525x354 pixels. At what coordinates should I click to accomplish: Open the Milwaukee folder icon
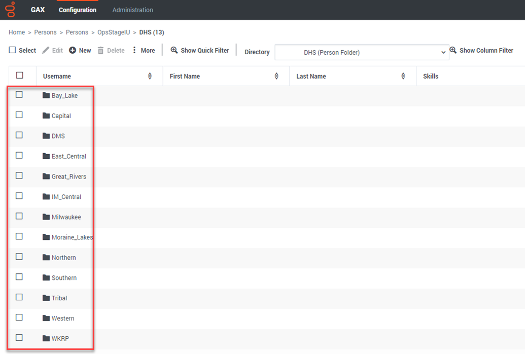(46, 217)
